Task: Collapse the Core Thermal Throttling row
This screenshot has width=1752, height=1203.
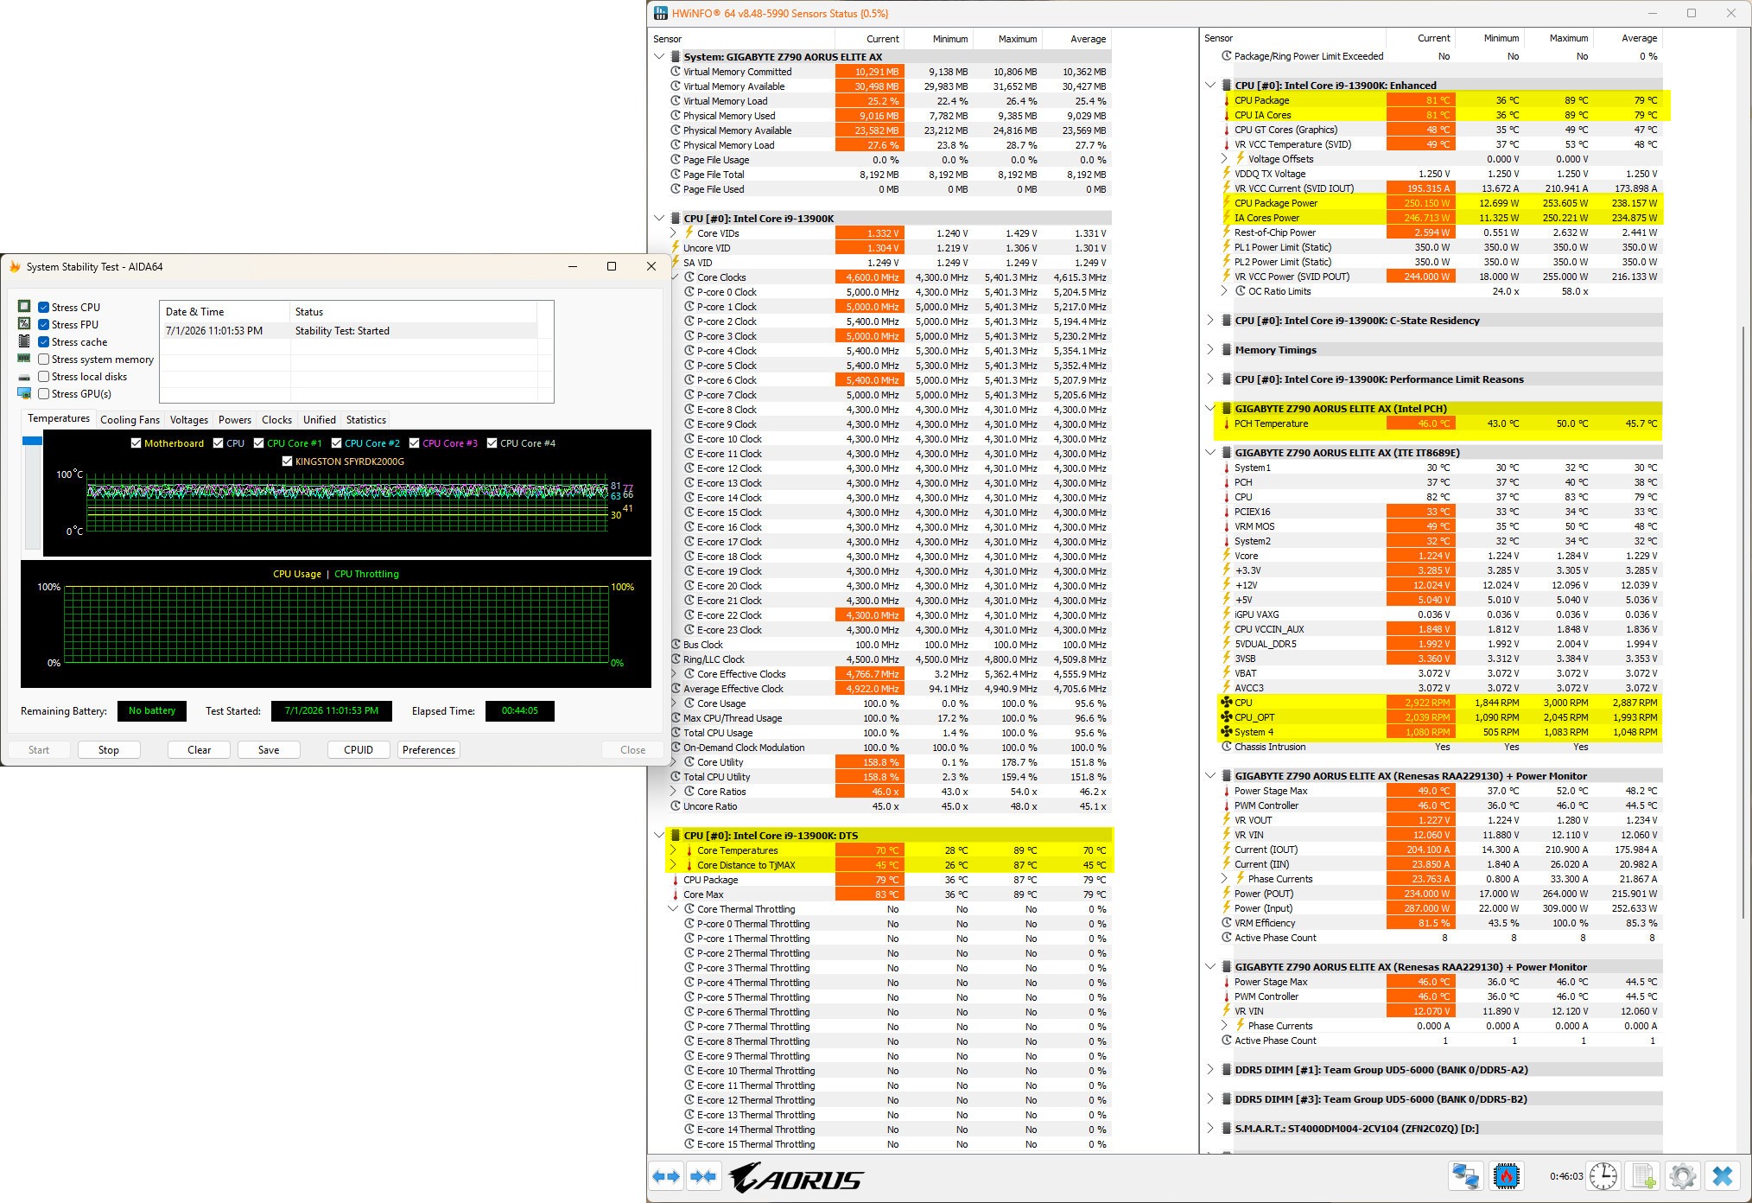Action: (x=674, y=909)
